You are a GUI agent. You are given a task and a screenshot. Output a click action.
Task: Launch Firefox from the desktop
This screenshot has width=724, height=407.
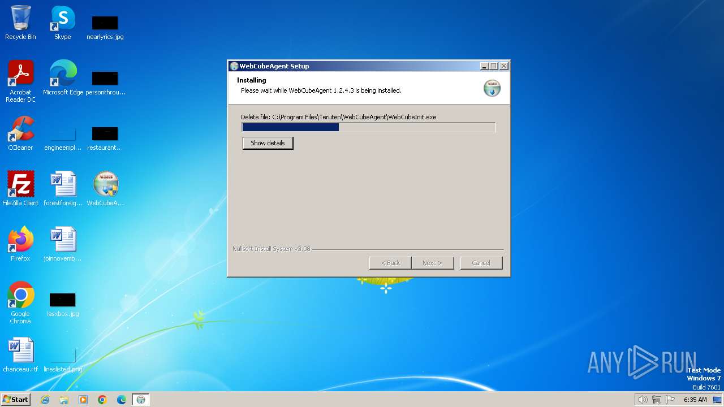click(20, 244)
